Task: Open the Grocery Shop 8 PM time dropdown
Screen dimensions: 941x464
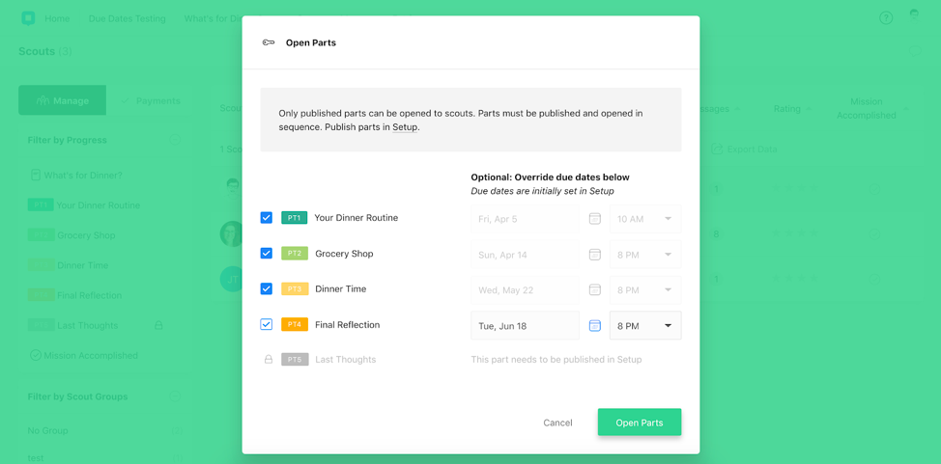Action: coord(645,255)
